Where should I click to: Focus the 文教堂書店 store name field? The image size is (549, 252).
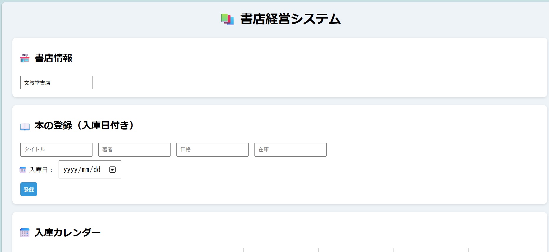point(56,82)
